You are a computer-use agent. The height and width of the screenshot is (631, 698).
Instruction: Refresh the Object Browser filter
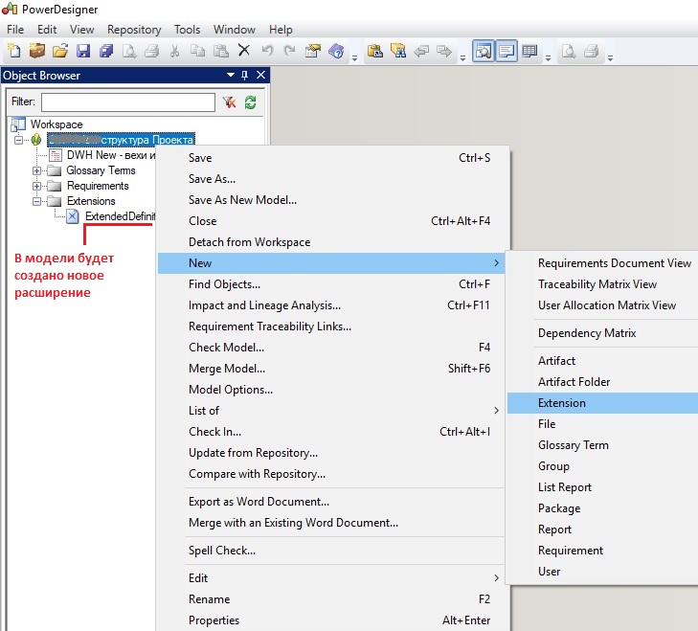250,102
